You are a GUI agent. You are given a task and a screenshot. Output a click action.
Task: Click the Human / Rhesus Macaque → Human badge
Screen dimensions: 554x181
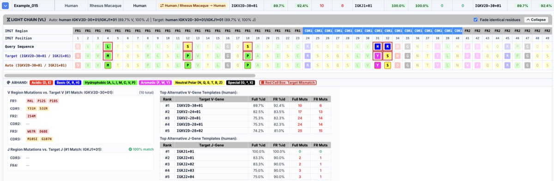tap(193, 6)
